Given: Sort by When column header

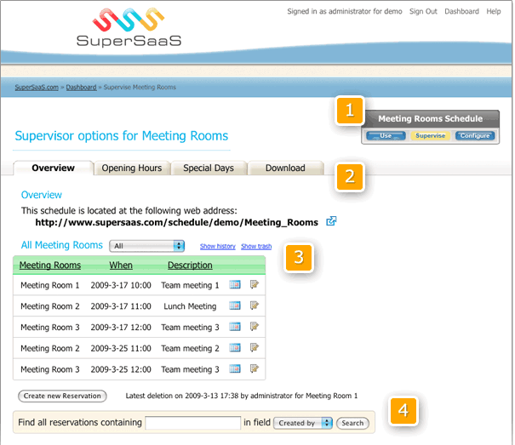Looking at the screenshot, I should [x=121, y=265].
